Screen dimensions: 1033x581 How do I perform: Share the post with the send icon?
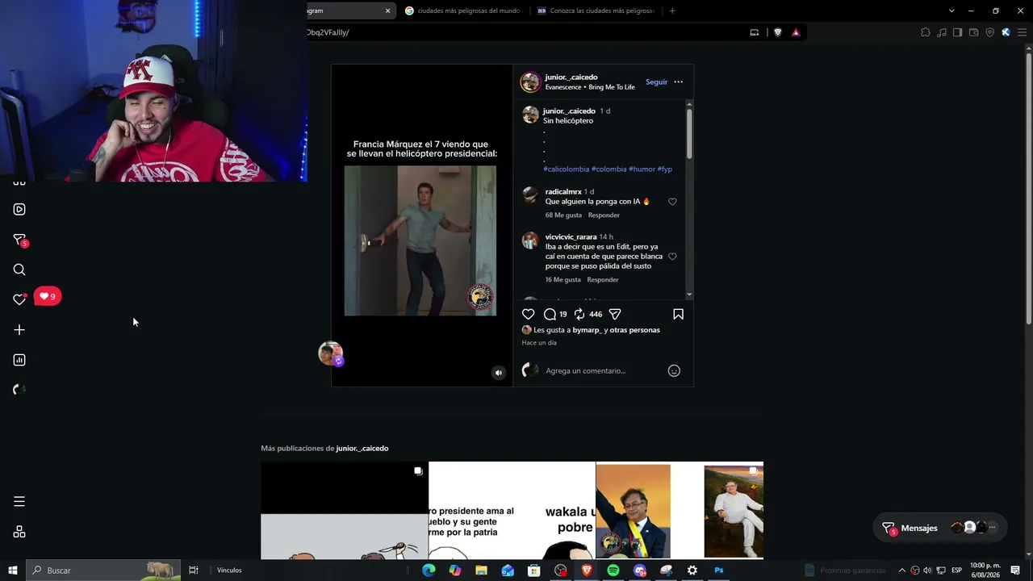615,314
